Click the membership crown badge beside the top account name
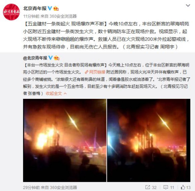Image resolution: width=195 pixels, height=191 pixels. [56, 9]
